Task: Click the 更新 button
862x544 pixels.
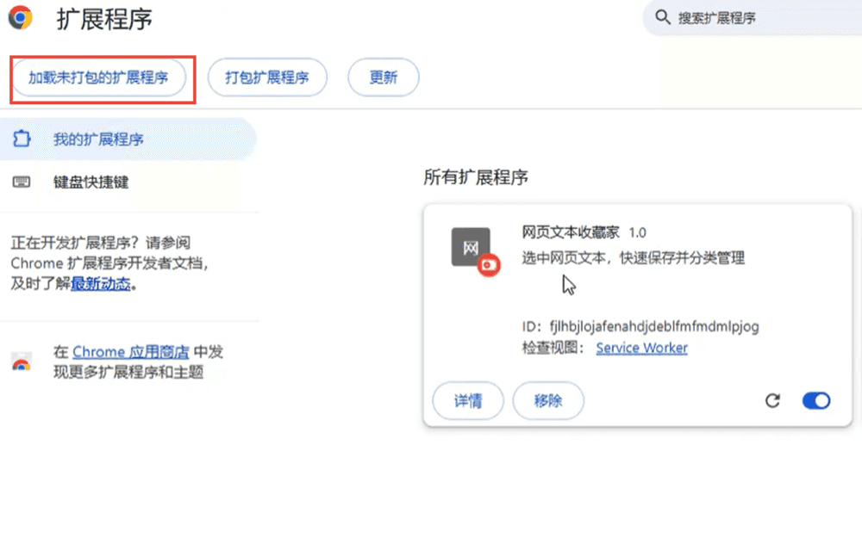Action: point(383,77)
